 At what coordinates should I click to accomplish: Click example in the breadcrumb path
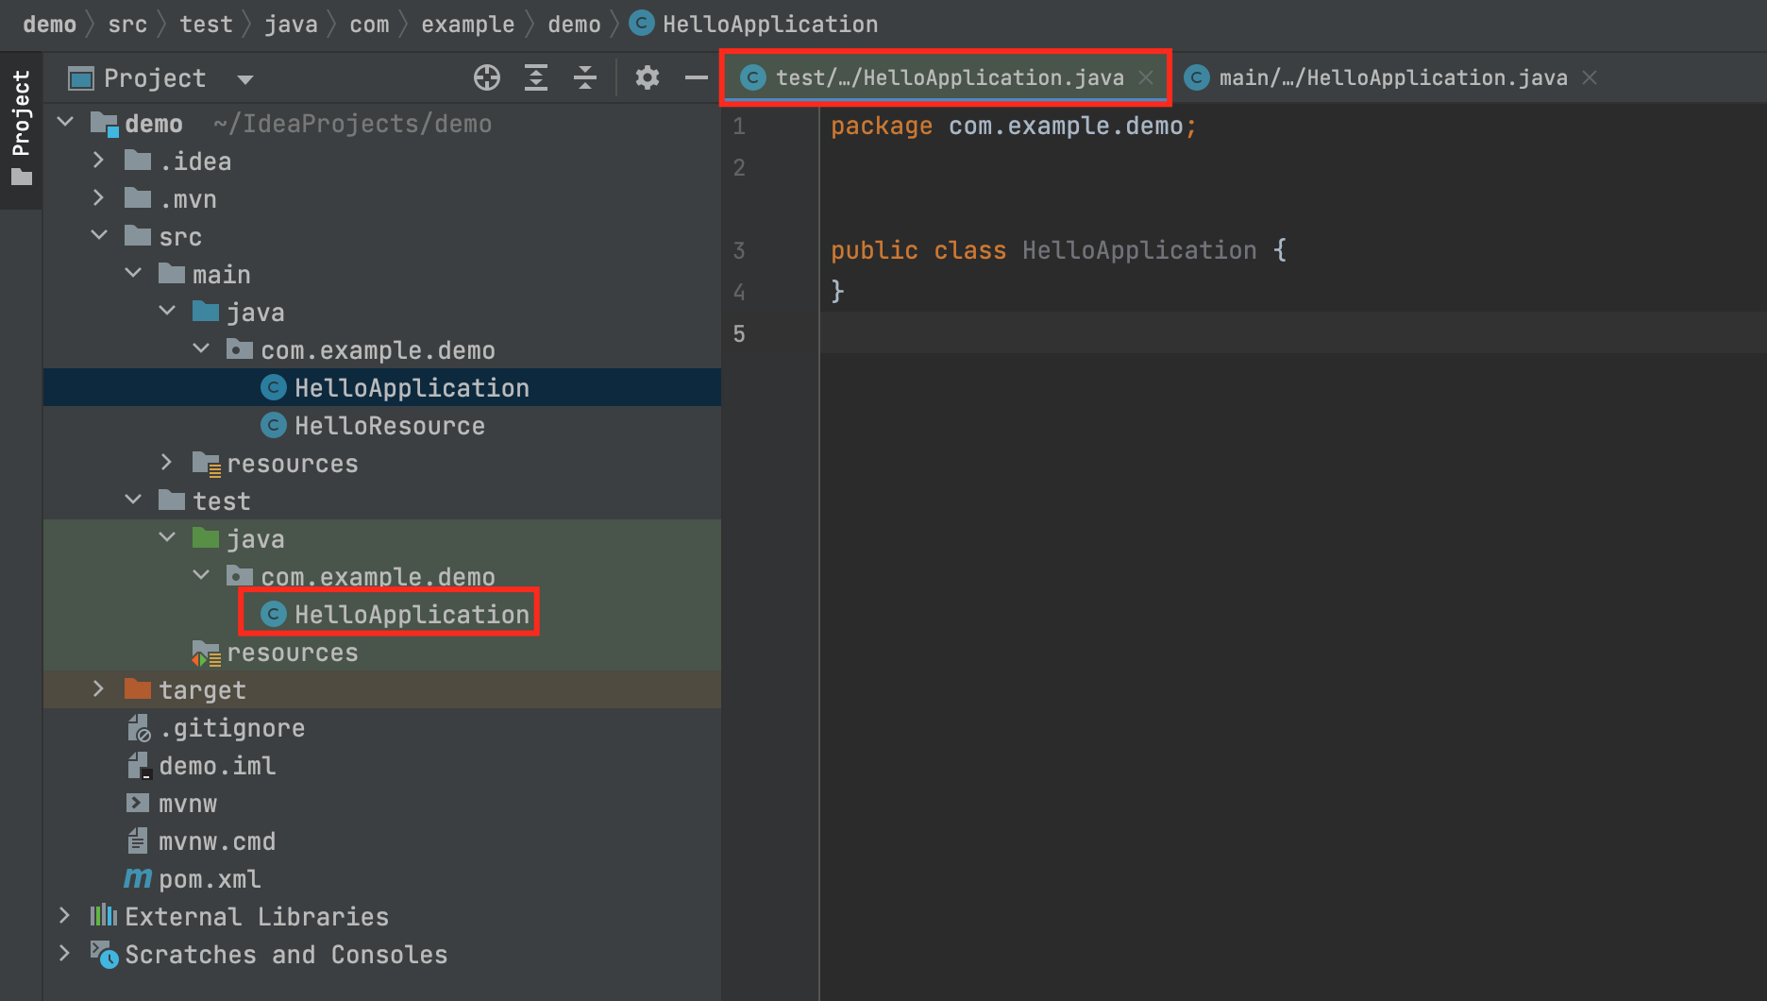pos(468,24)
